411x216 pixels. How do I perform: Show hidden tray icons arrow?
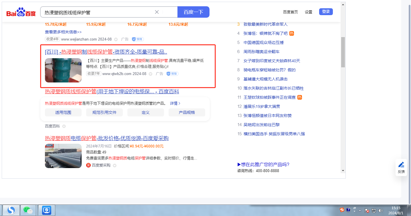click(x=360, y=211)
